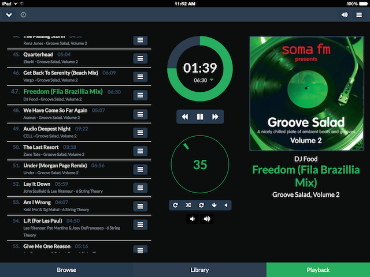This screenshot has height=277, width=370.
Task: Open options menu for Freedom (Fila Brazillia Mix) row
Action: (x=140, y=95)
